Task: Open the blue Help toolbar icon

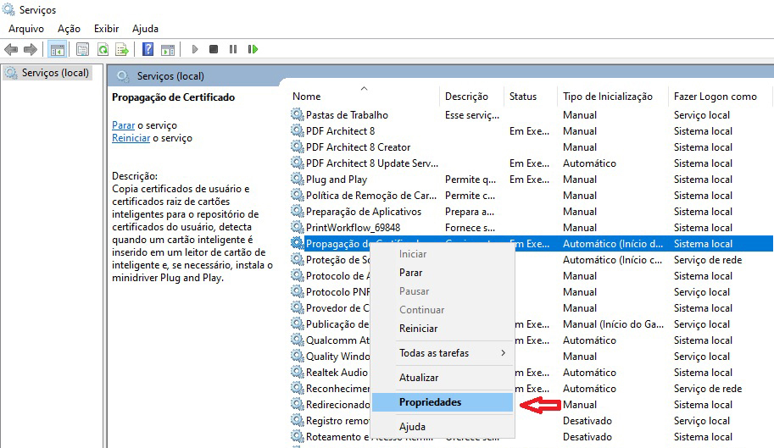Action: [148, 49]
